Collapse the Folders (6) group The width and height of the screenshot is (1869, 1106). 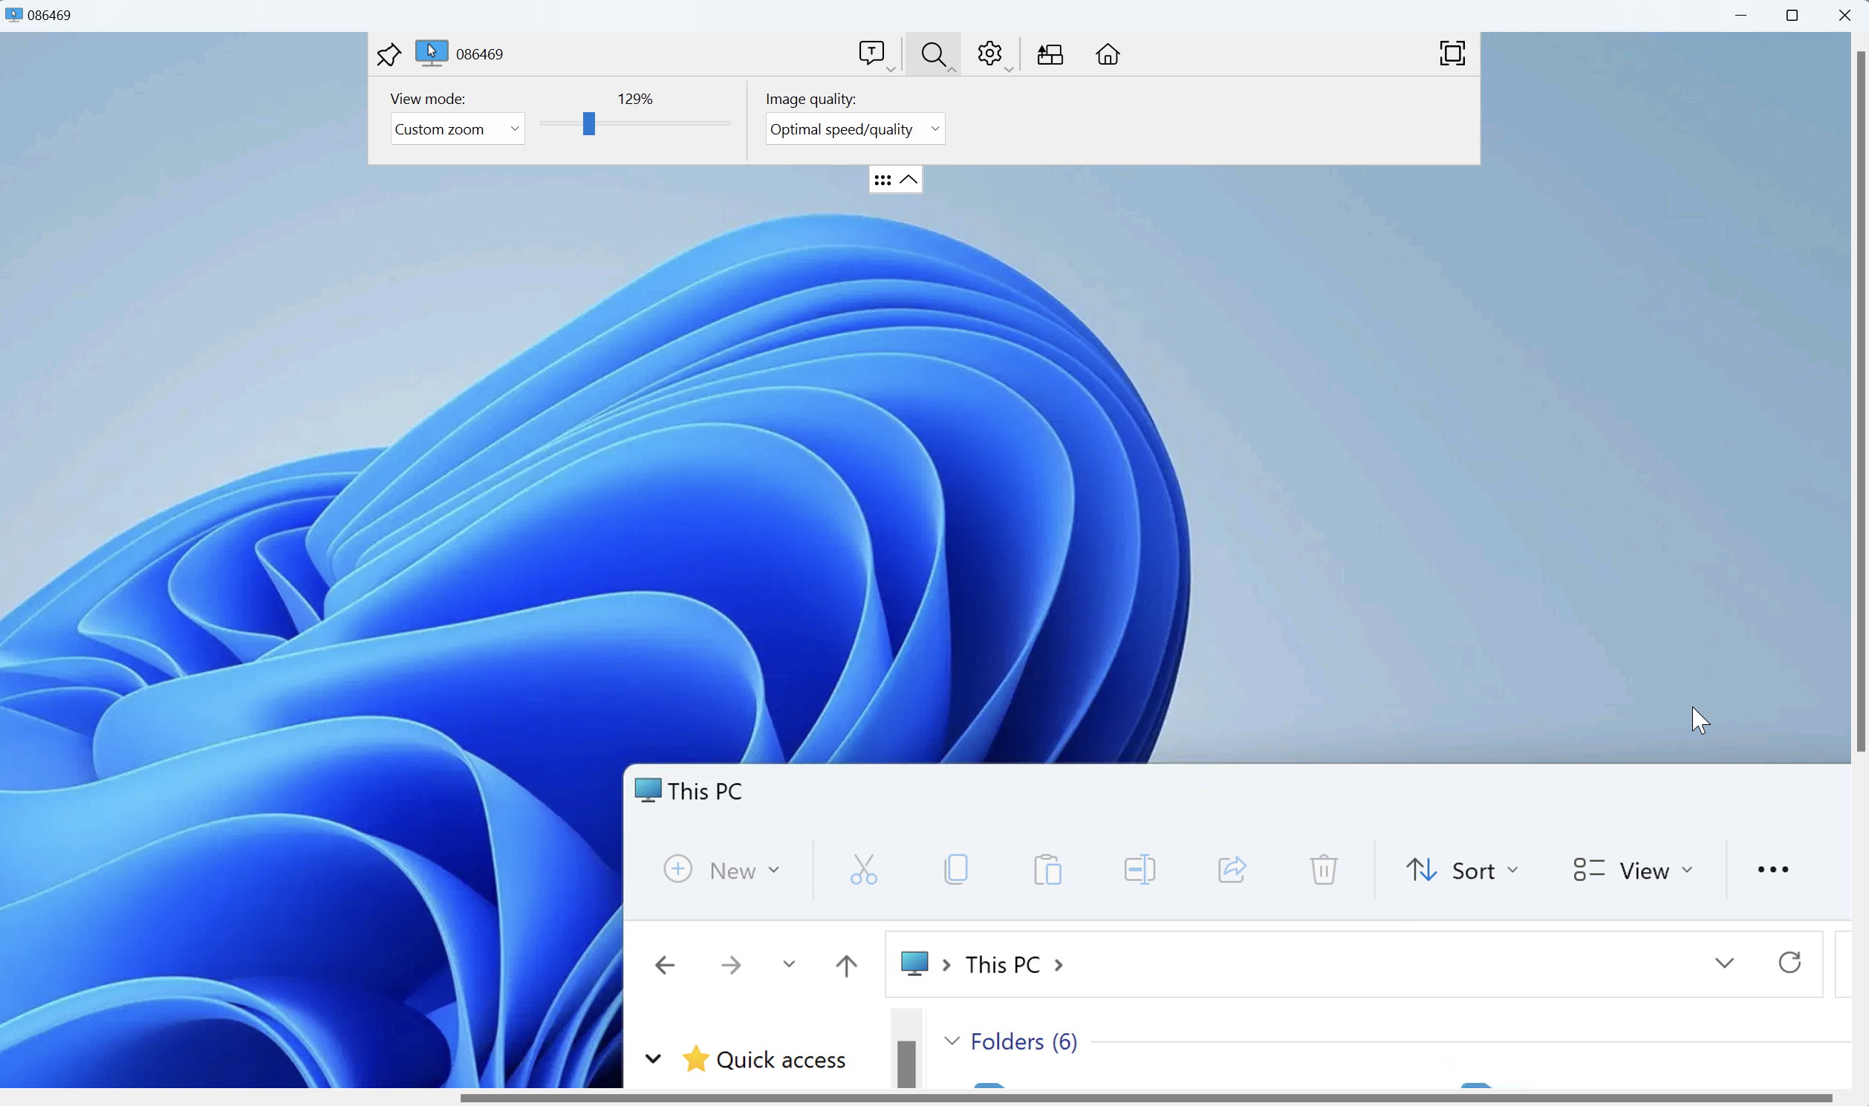[952, 1041]
